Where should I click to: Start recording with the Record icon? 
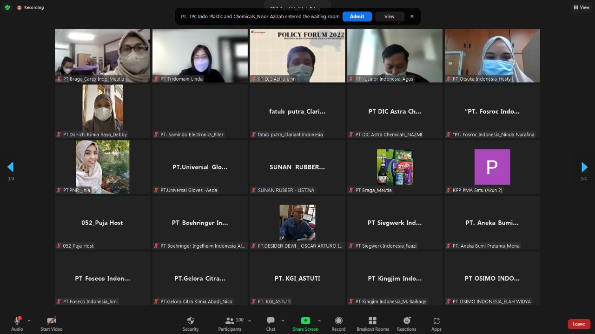(338, 321)
